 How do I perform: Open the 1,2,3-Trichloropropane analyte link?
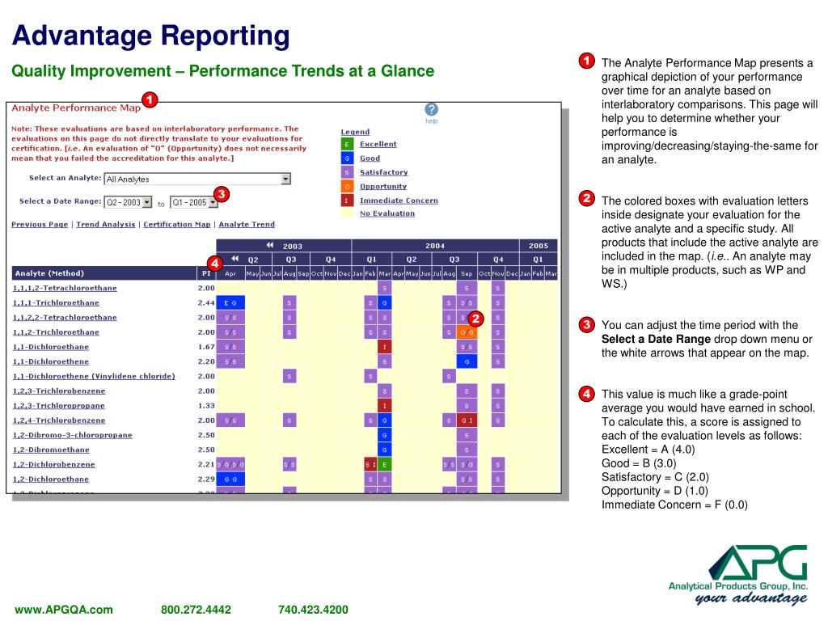58,406
